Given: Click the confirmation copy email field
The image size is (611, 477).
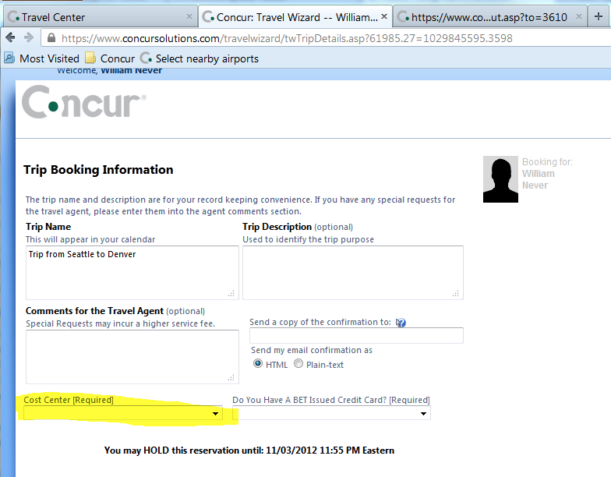Looking at the screenshot, I should [x=357, y=335].
